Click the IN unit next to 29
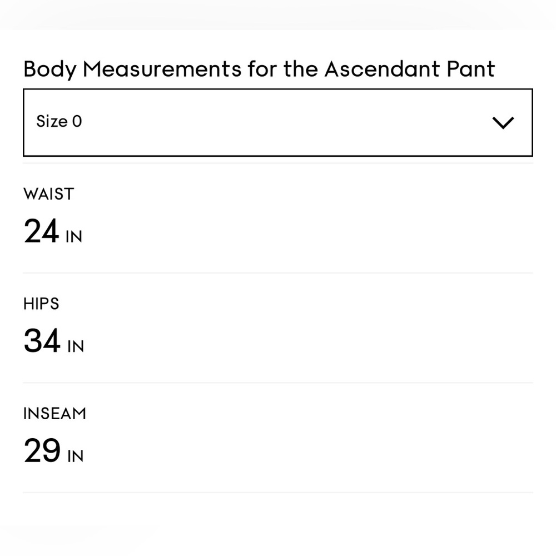 click(76, 456)
